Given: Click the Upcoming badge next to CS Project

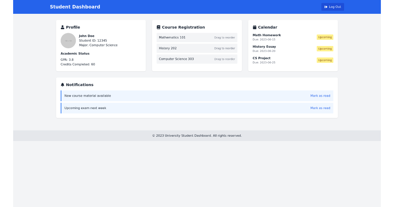Looking at the screenshot, I should click(325, 60).
